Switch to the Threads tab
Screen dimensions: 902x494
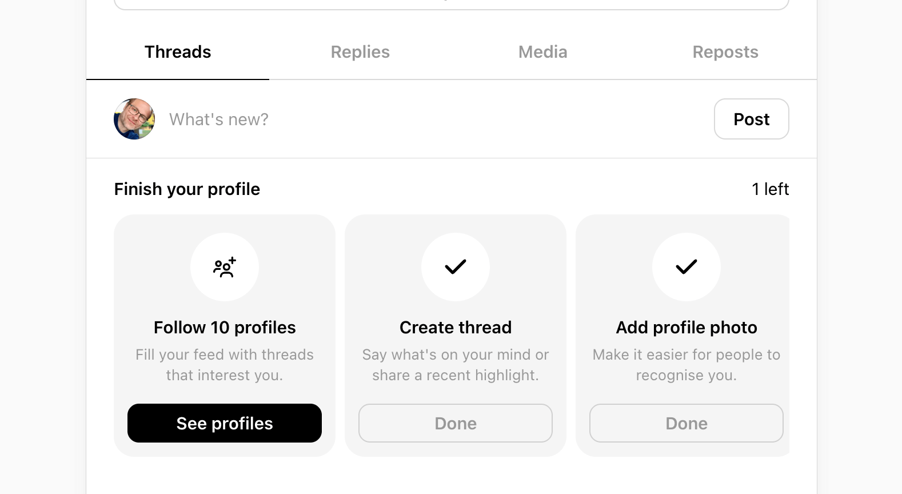coord(178,52)
